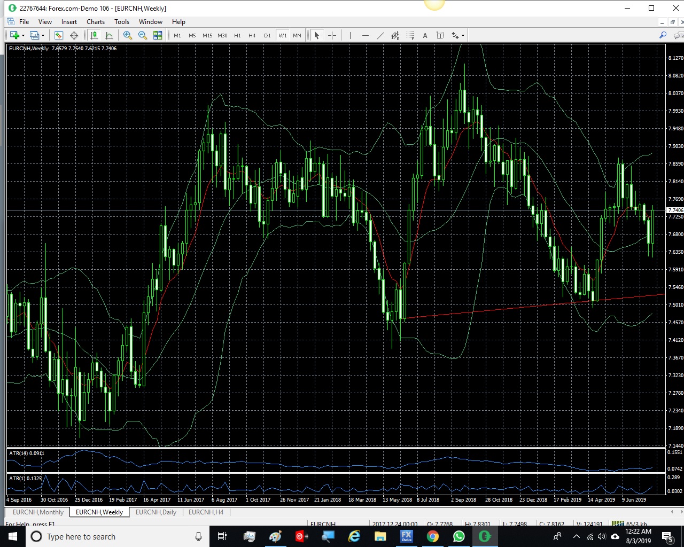
Task: Open the Windows Start menu
Action: (12, 536)
